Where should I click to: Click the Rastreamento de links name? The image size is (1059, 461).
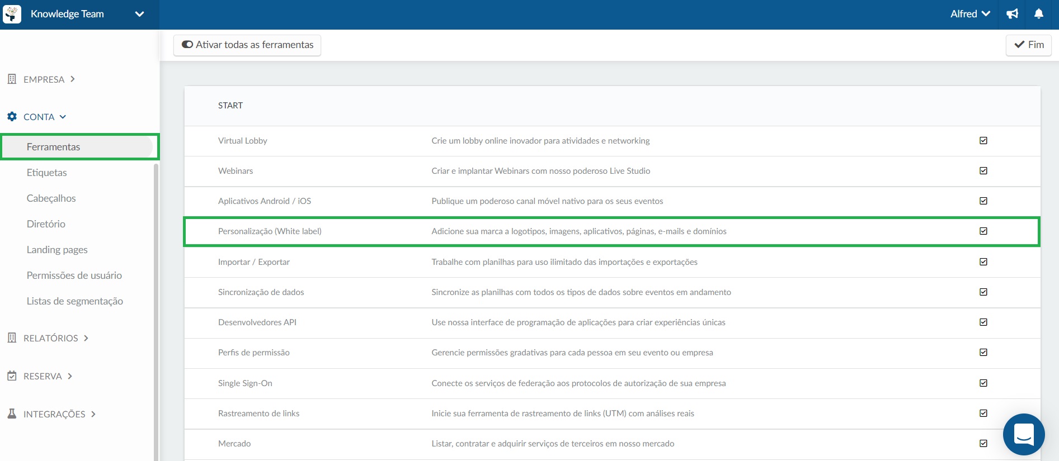pyautogui.click(x=259, y=414)
